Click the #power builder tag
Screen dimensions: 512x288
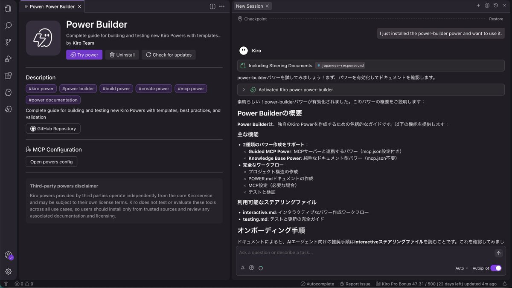tap(78, 89)
